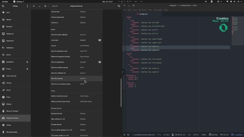Click the updates indicator in Atom status bar
The width and height of the screenshot is (244, 137).
(237, 135)
